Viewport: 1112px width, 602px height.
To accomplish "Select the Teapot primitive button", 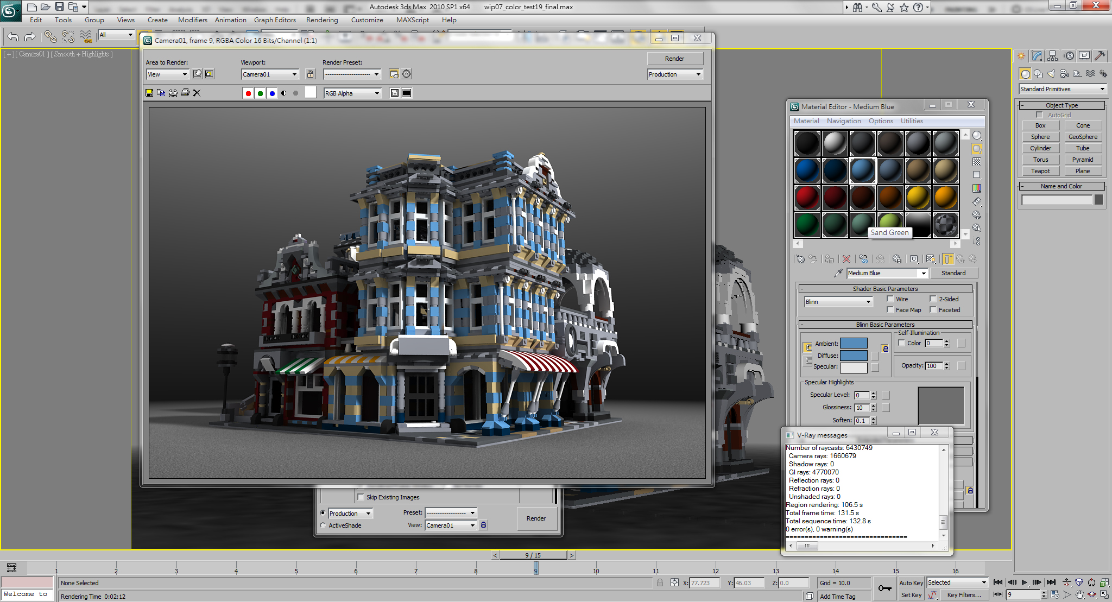I will click(x=1040, y=170).
